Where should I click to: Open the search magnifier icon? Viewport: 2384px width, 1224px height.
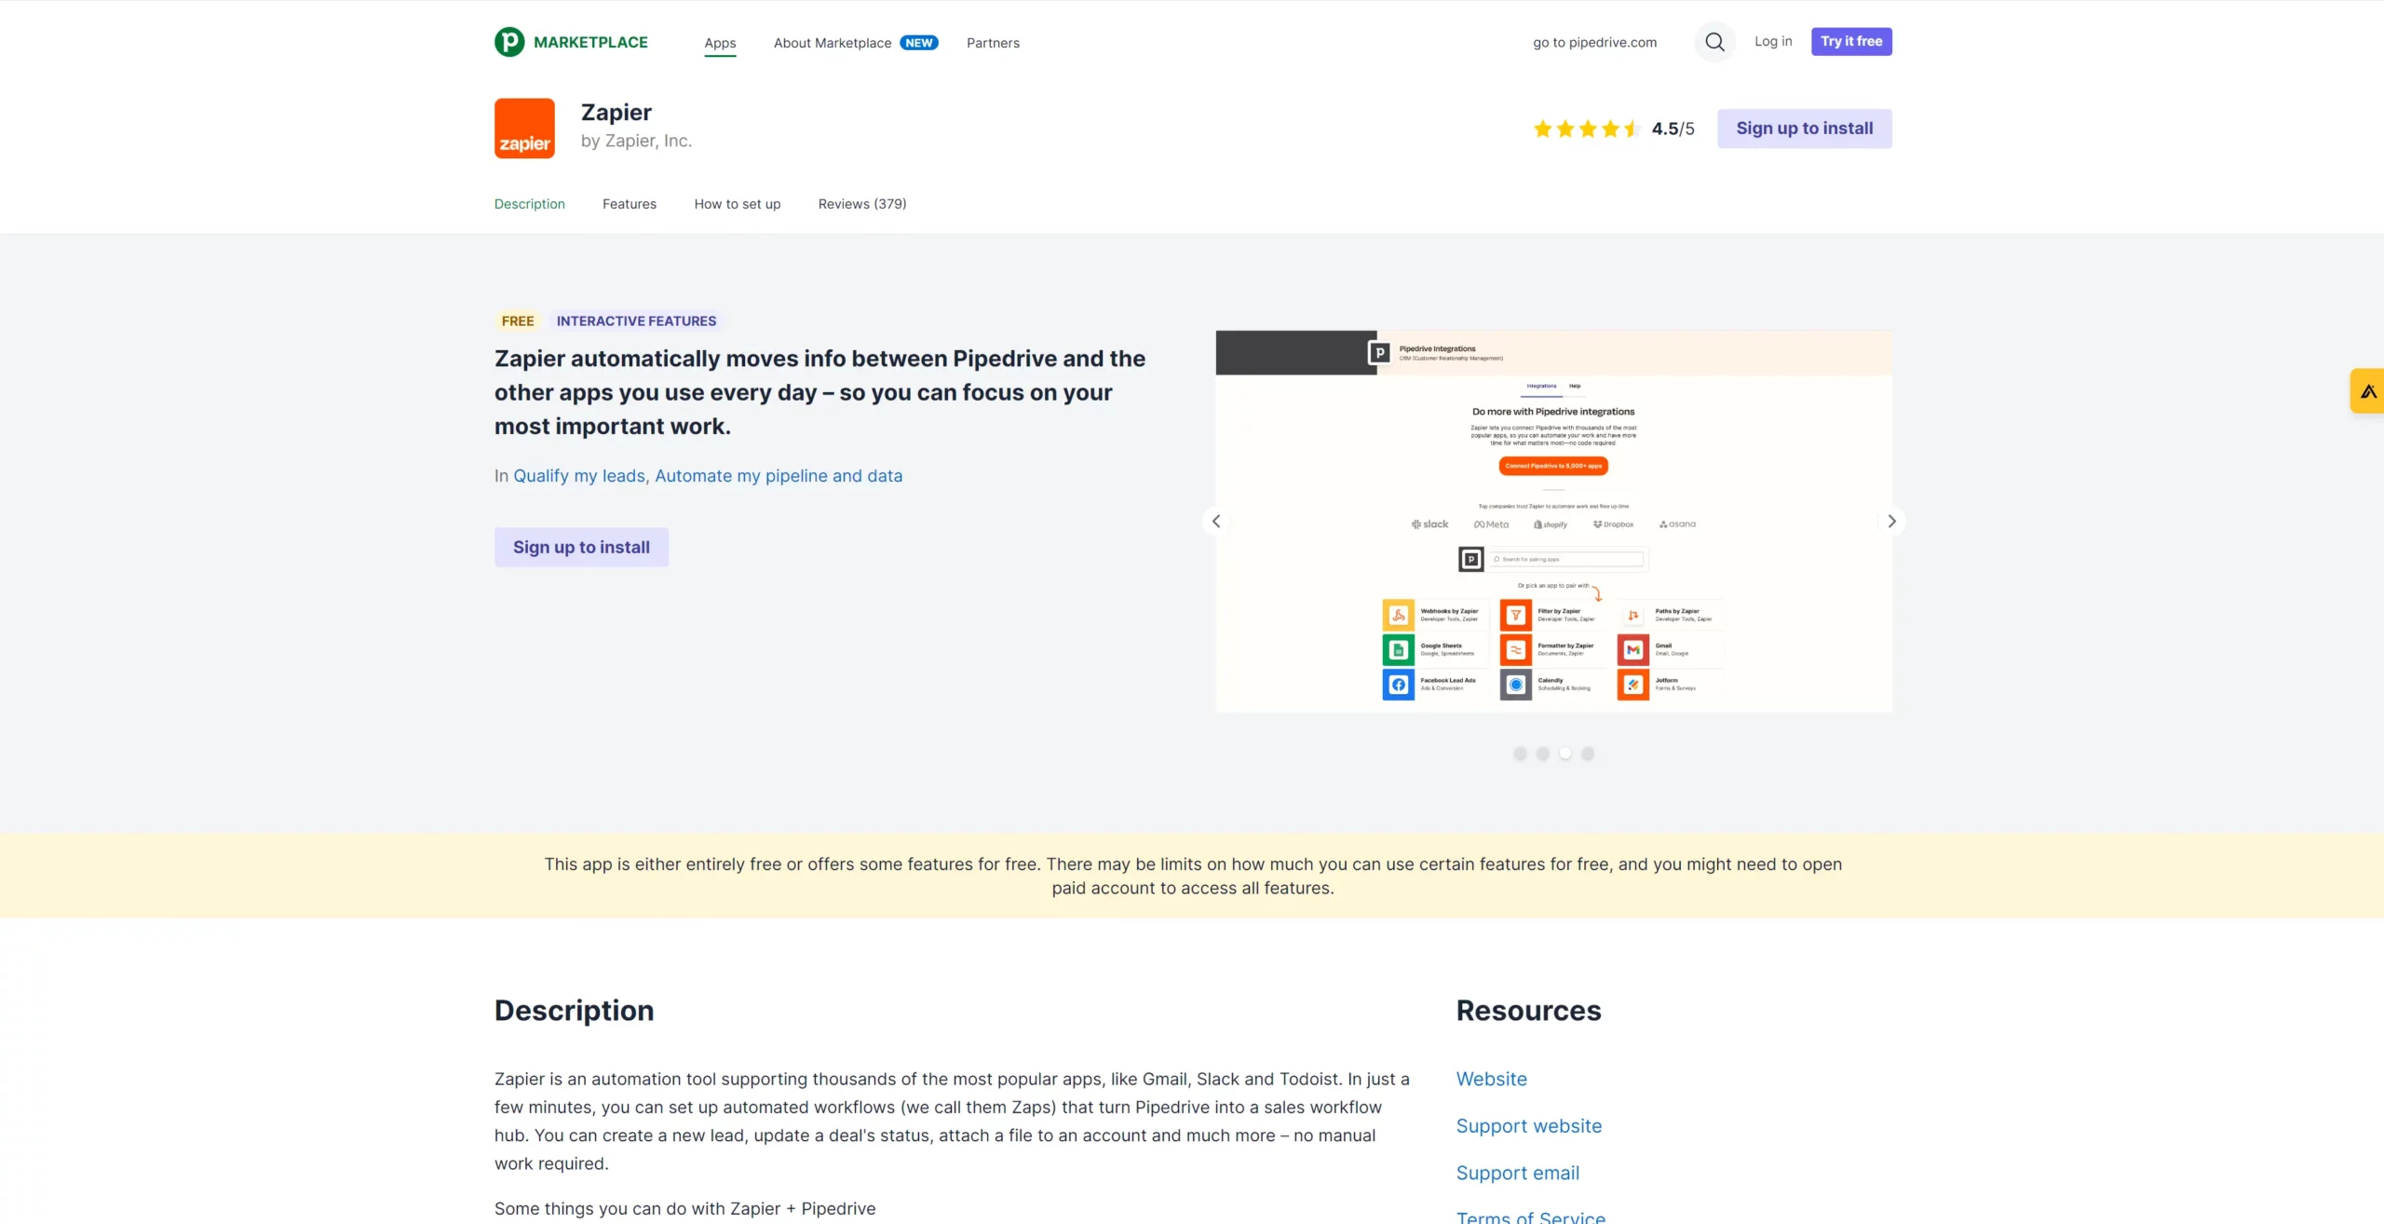pos(1713,42)
